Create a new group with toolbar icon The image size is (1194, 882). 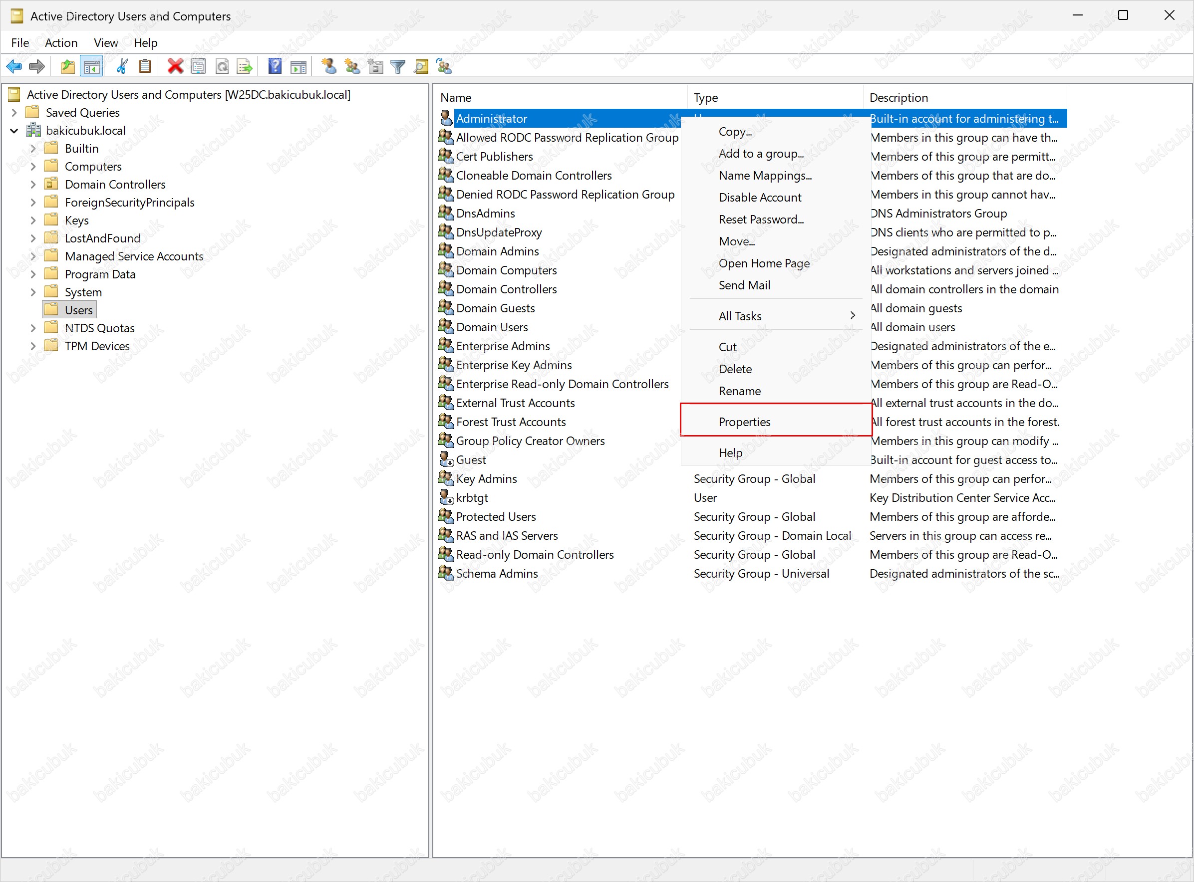tap(352, 67)
